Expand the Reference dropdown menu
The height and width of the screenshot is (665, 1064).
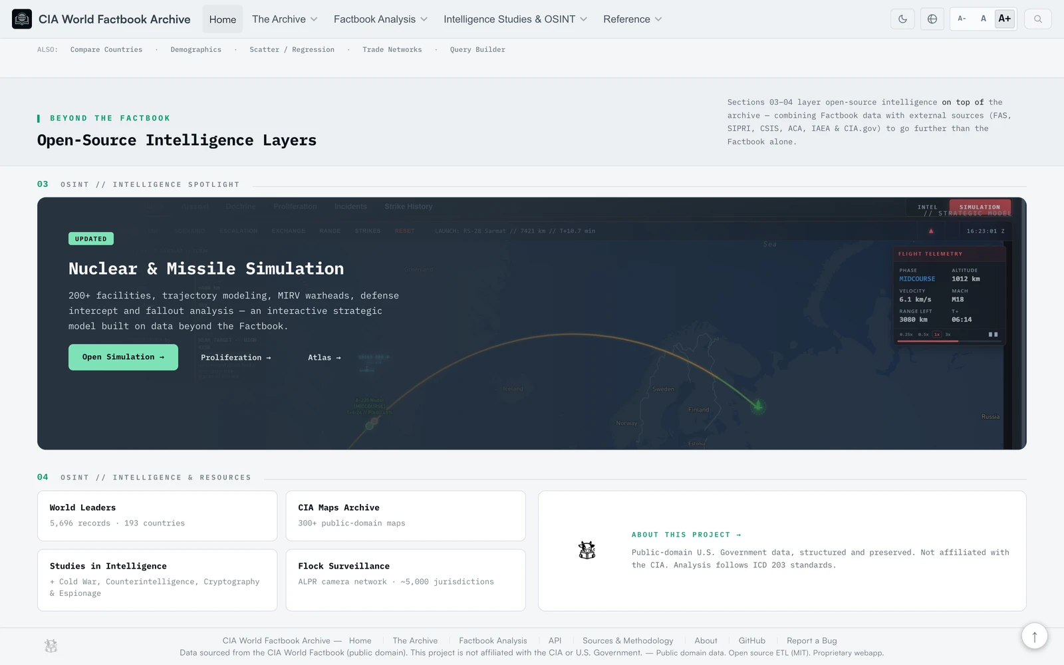[x=632, y=19]
